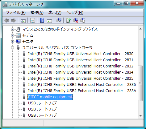Click the blue Help question-mark icon
The height and width of the screenshot is (129, 146).
point(42,20)
